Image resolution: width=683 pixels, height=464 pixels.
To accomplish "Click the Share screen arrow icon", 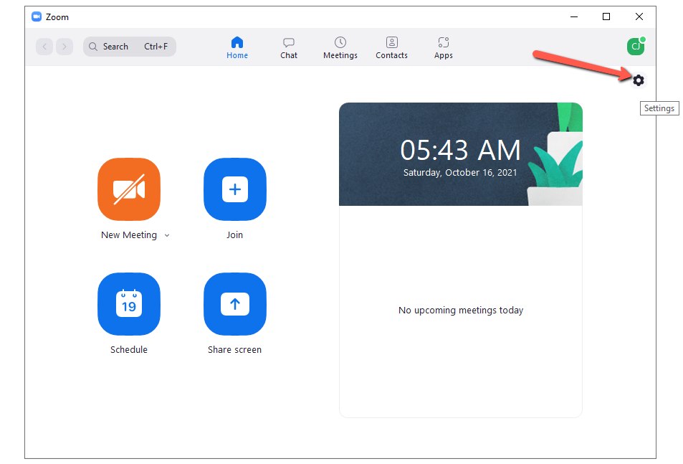I will (235, 303).
